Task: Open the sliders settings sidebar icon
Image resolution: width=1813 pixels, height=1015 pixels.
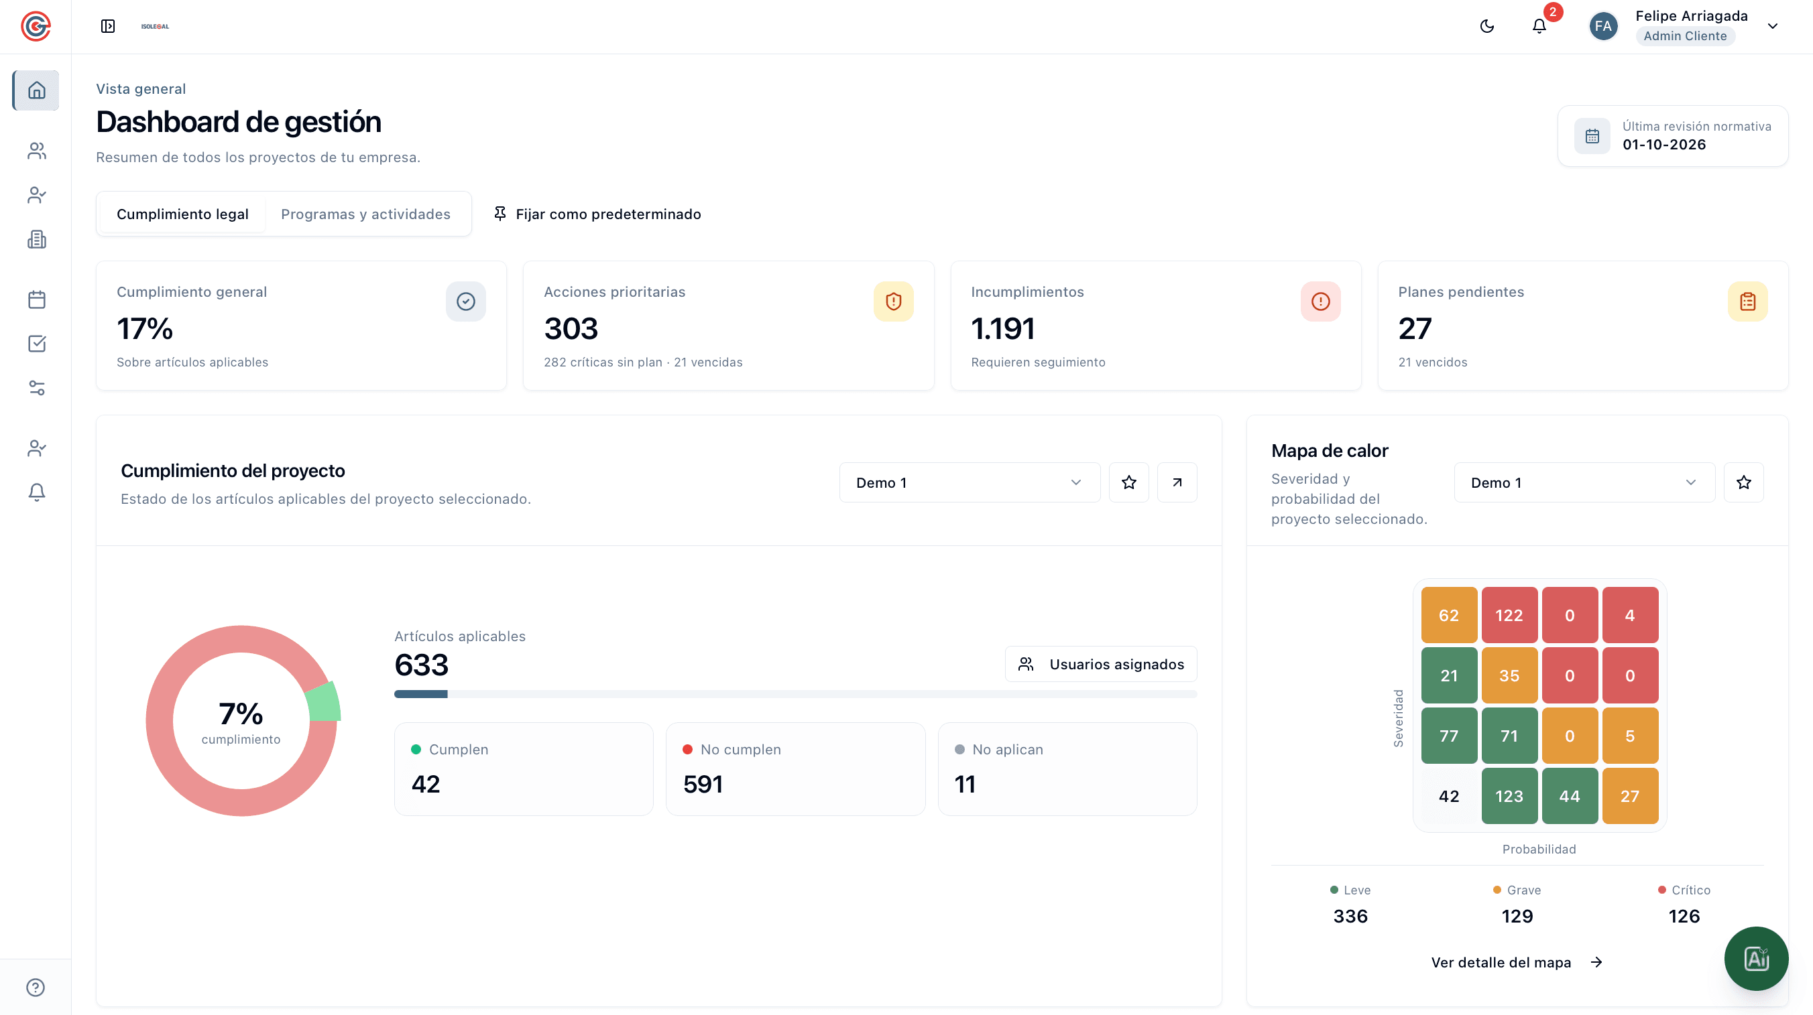Action: point(37,387)
